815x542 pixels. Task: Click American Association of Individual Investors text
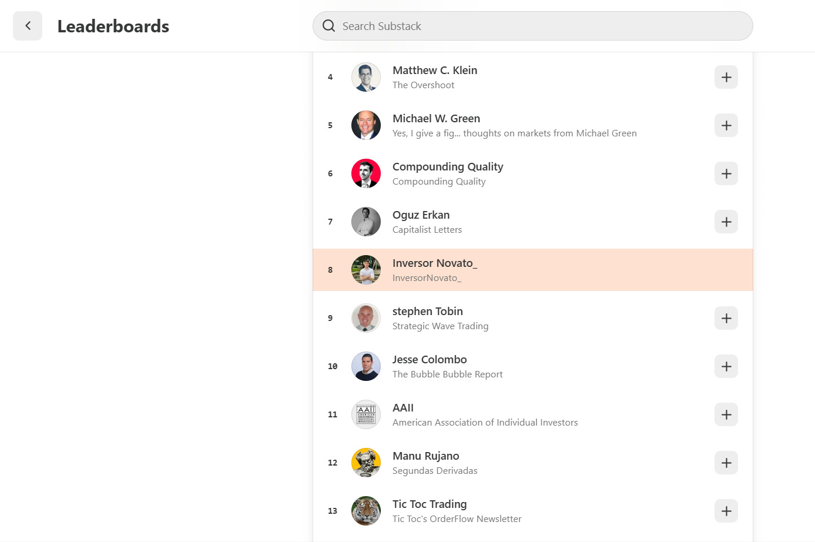coord(485,423)
